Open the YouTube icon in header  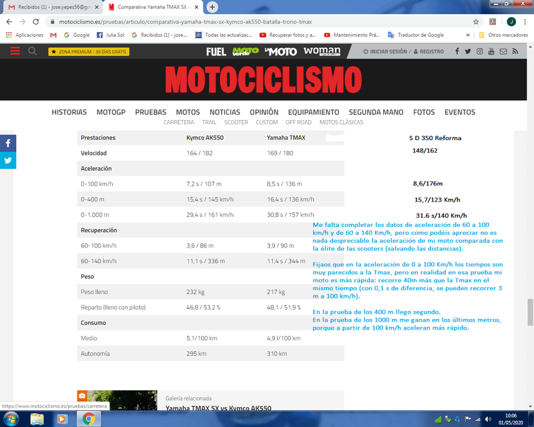pyautogui.click(x=491, y=51)
